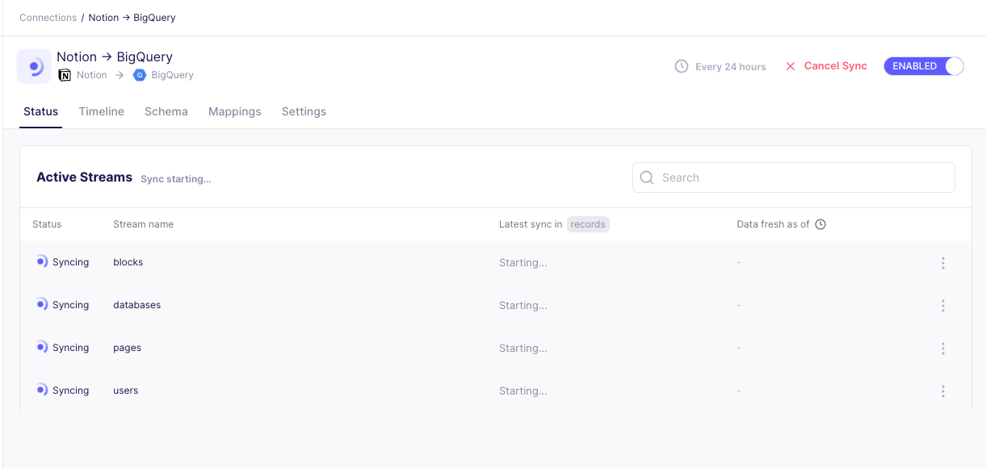Toggle the ENABLED connection switch
This screenshot has width=986, height=468.
click(924, 66)
